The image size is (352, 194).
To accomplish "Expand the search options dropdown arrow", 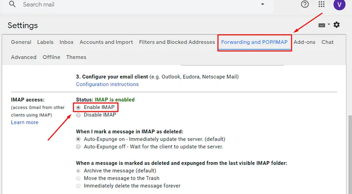I will [x=262, y=4].
